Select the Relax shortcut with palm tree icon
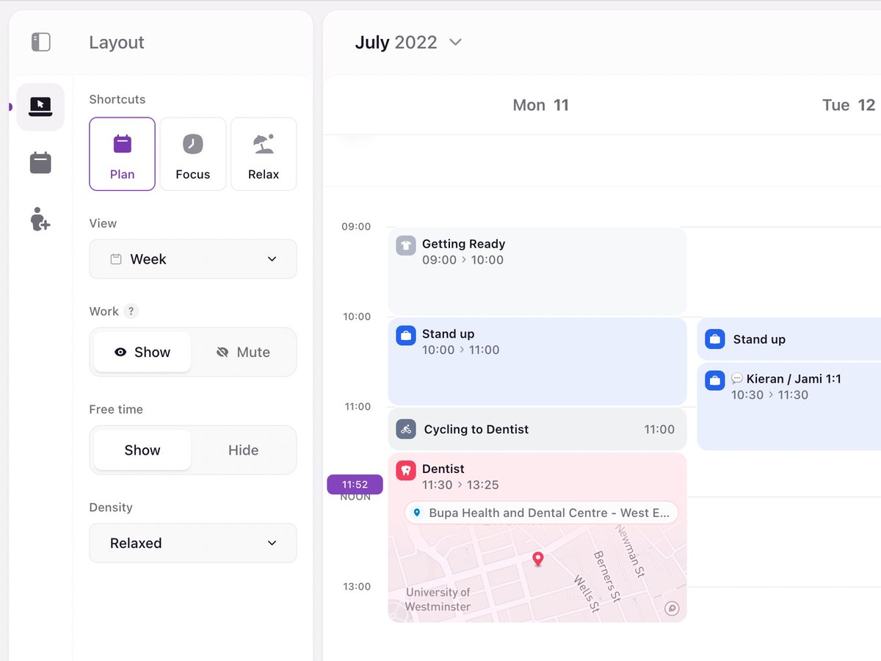This screenshot has height=661, width=881. coord(264,153)
